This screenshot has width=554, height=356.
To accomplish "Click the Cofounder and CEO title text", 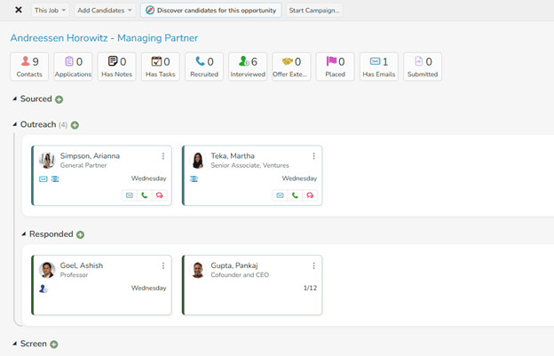I will pos(240,275).
